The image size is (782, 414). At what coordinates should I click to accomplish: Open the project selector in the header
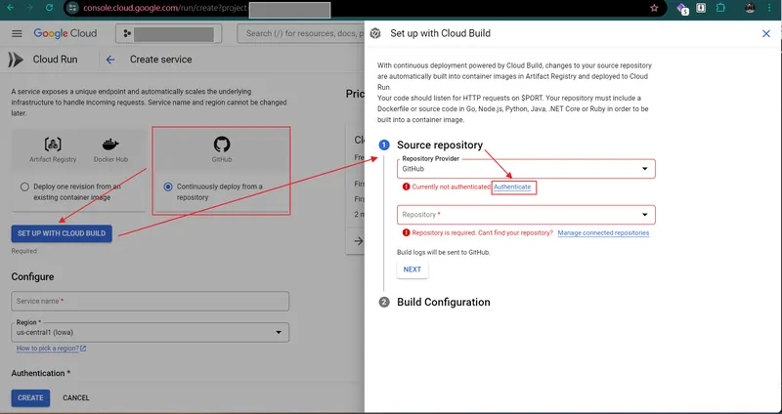[168, 33]
